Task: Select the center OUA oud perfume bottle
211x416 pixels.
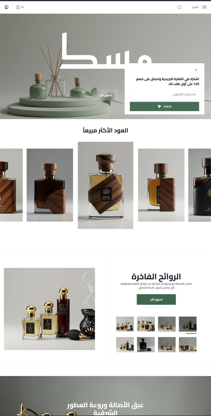Action: pyautogui.click(x=105, y=185)
